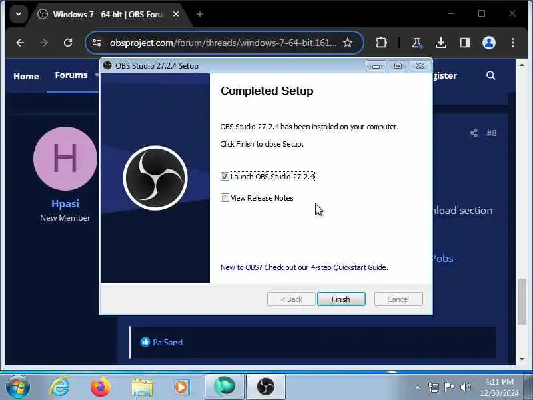Uncheck Launch OBS Studio 27.2.4 checkbox
533x400 pixels.
[225, 177]
